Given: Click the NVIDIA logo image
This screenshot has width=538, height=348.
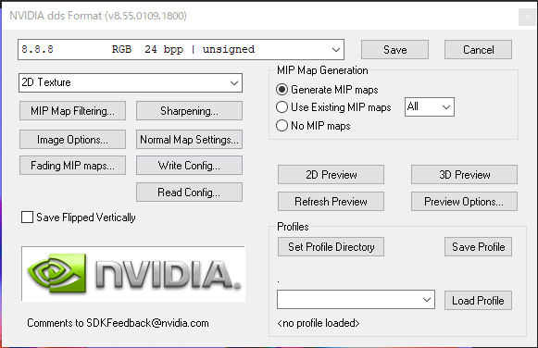Looking at the screenshot, I should point(133,274).
